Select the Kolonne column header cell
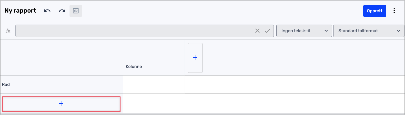Screen dimensions: 405x115 coord(154,67)
